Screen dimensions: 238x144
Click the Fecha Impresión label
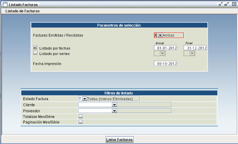(x=47, y=64)
